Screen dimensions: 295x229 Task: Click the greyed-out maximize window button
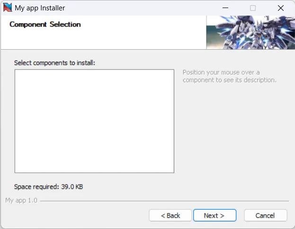pyautogui.click(x=253, y=8)
